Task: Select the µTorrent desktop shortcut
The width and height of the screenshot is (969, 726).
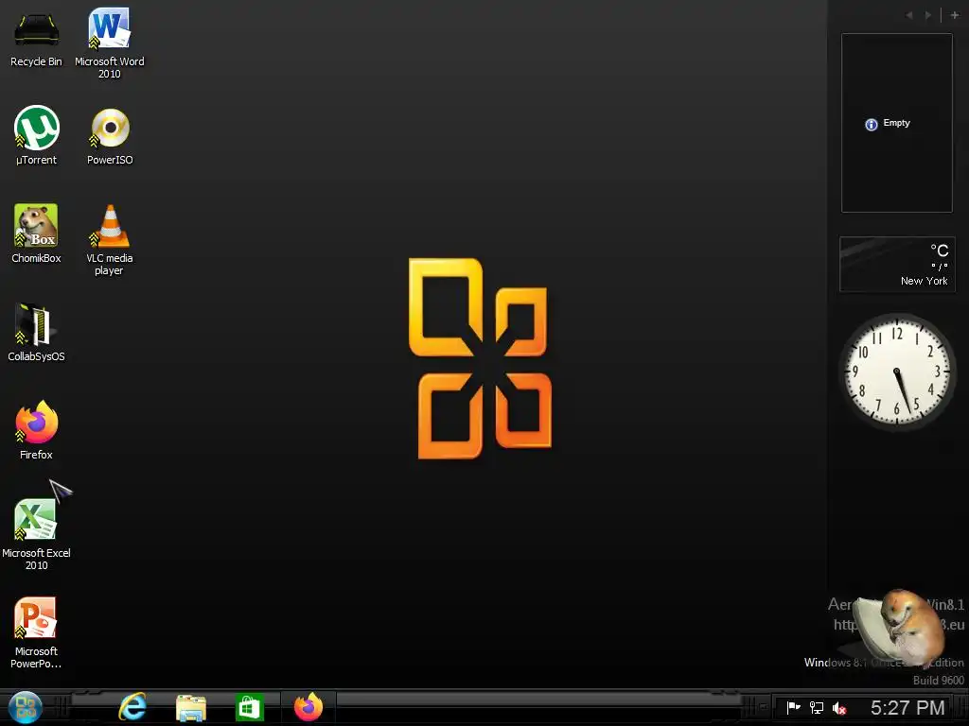Action: pos(37,136)
